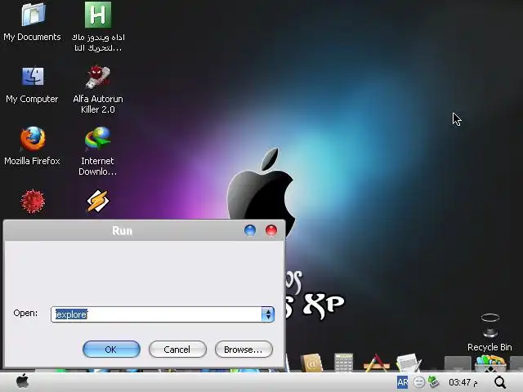The image size is (523, 392).
Task: Open the Apple start menu
Action: click(x=22, y=381)
